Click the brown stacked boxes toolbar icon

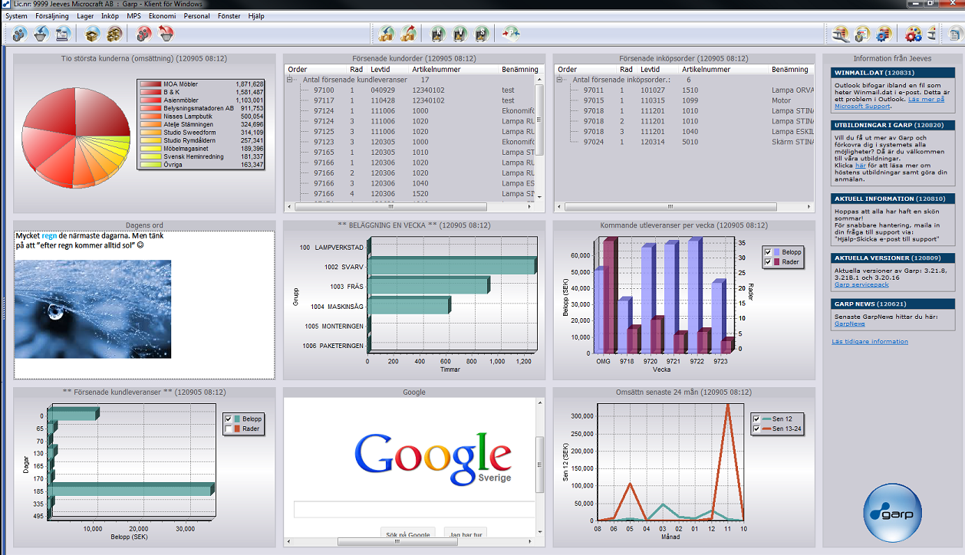(114, 34)
